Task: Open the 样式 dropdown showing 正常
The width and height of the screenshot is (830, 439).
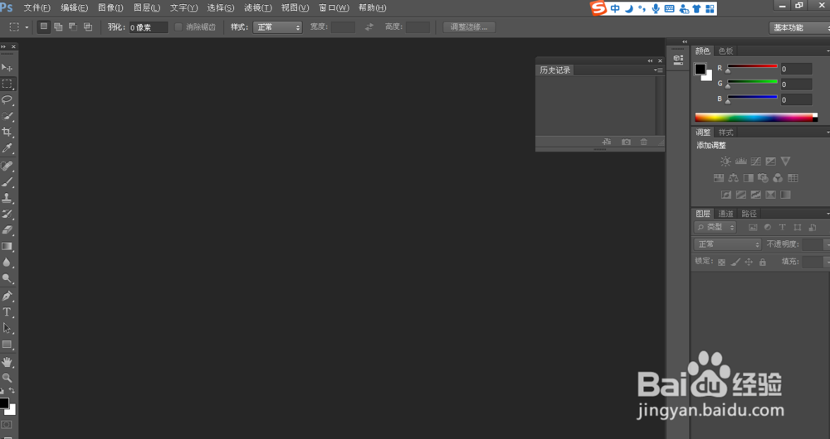Action: (x=277, y=27)
